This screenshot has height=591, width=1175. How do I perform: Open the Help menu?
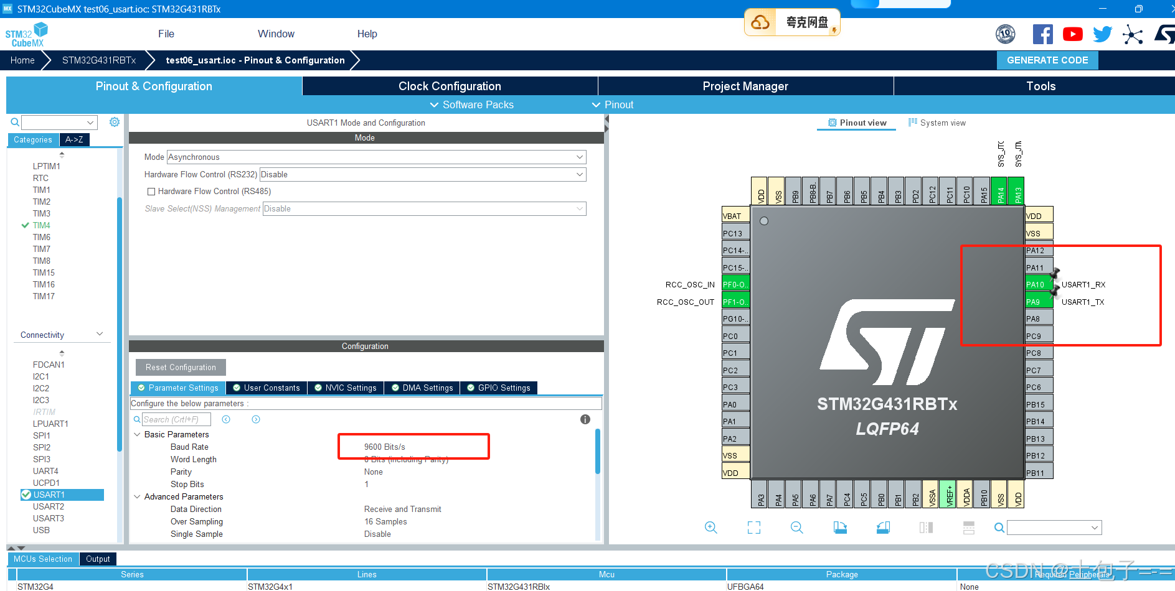pyautogui.click(x=367, y=34)
